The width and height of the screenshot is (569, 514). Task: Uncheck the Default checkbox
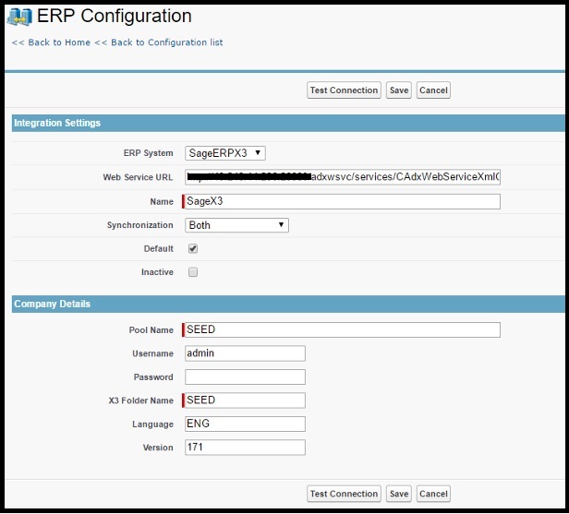[193, 248]
